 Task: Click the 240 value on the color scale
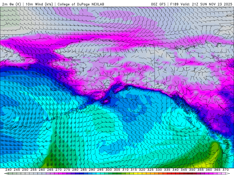point(8,170)
